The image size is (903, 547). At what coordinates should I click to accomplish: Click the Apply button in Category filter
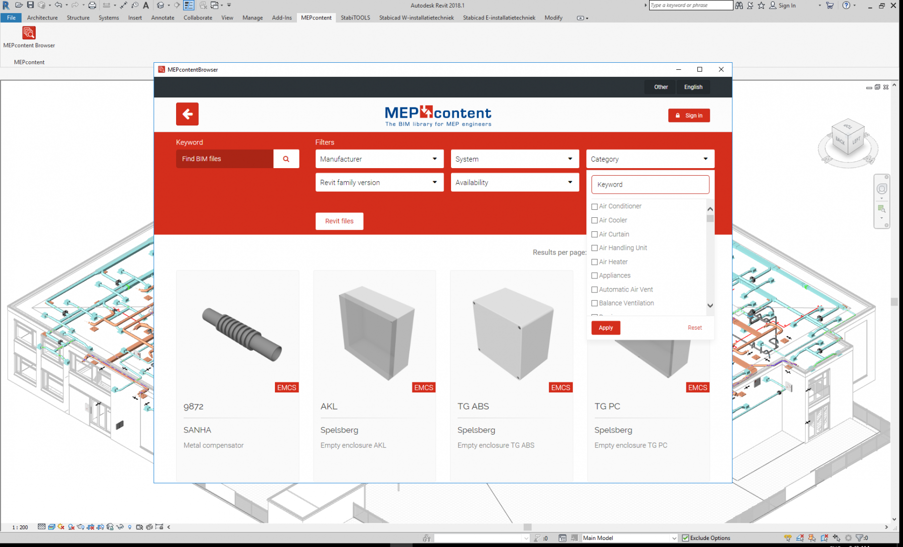[606, 328]
